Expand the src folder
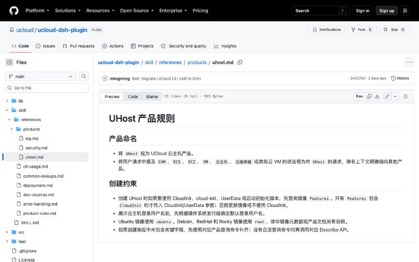 7,232
